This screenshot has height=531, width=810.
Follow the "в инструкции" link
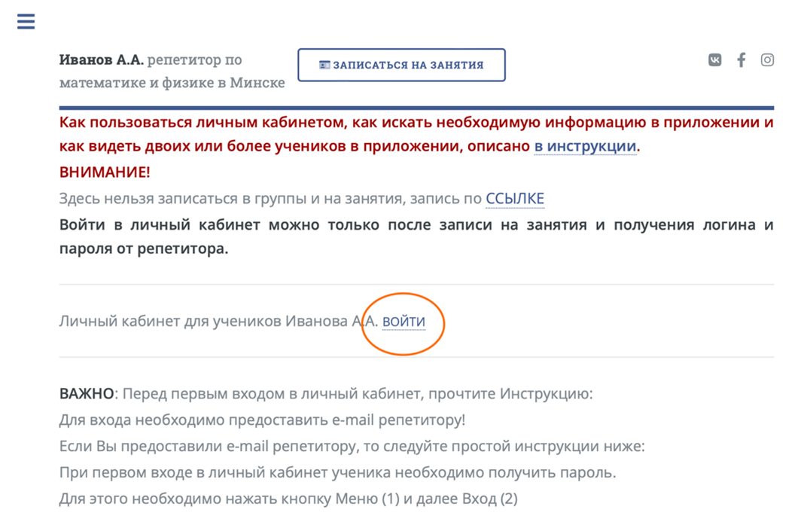pyautogui.click(x=585, y=147)
